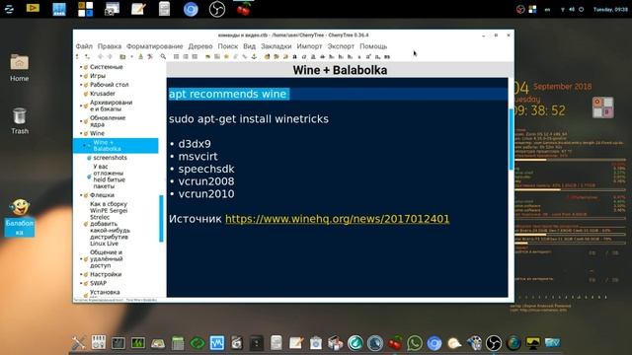Open the Дерево menu
Screen dimensions: 632x355
200,46
